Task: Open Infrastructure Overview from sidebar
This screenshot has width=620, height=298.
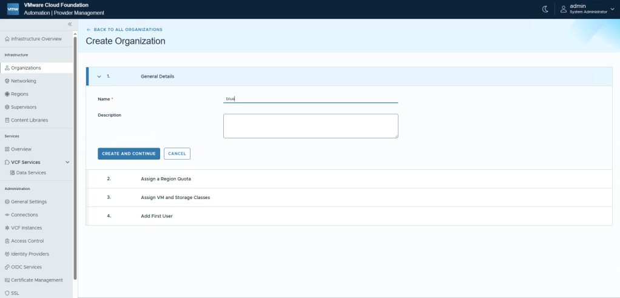Action: (36, 39)
